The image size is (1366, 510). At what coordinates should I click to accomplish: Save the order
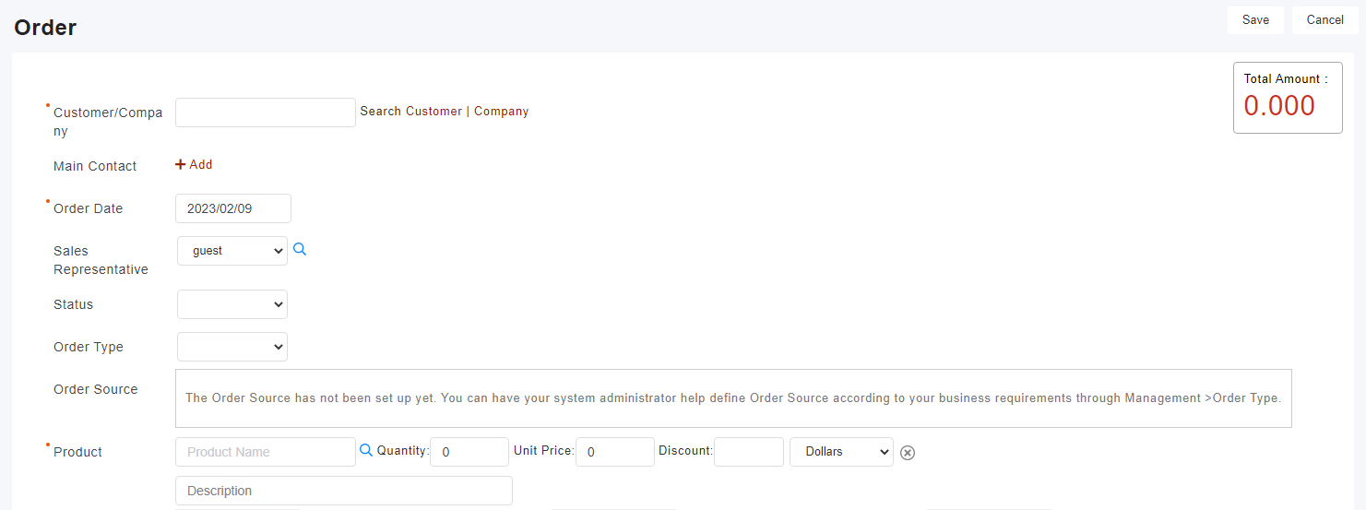[x=1255, y=19]
